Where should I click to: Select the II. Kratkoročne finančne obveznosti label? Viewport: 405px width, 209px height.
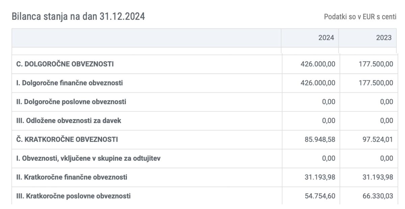tap(72, 177)
